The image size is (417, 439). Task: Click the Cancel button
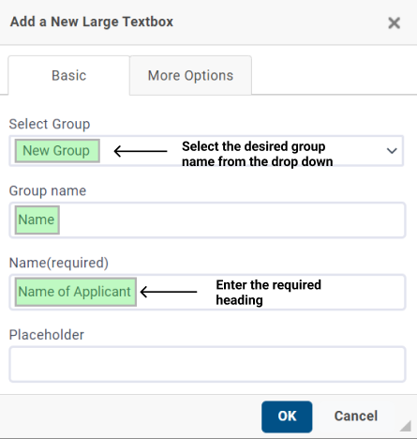(356, 416)
